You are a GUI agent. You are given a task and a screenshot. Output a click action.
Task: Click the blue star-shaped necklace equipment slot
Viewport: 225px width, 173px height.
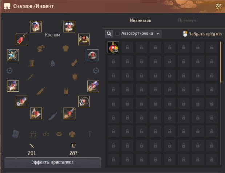click(13, 55)
